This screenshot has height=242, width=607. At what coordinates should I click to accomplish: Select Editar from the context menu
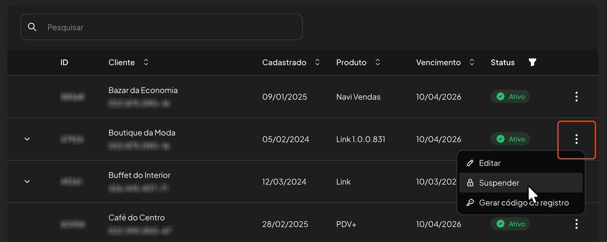pyautogui.click(x=489, y=163)
